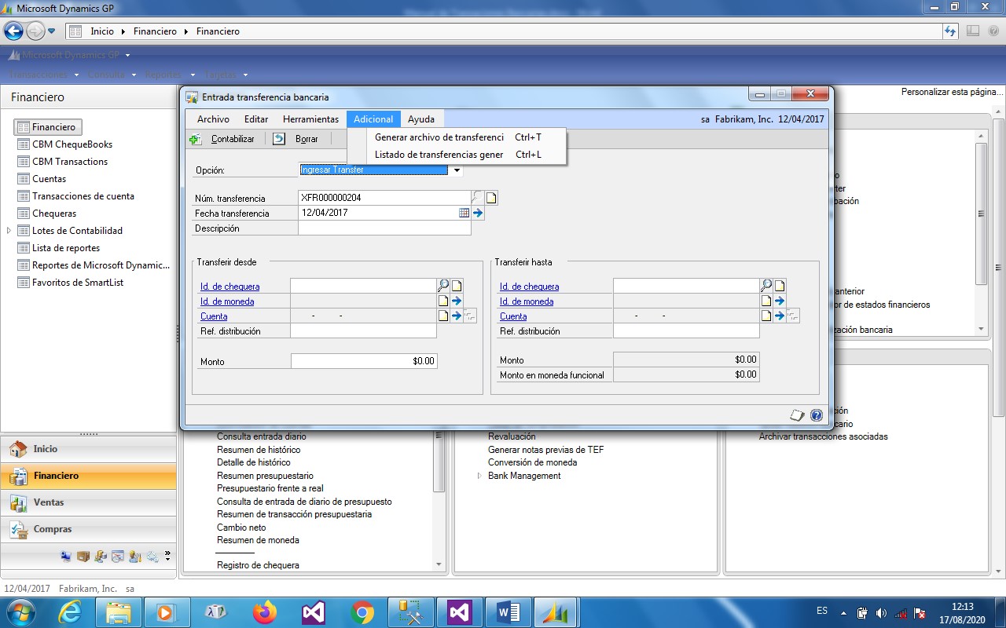Show hidden system tray icons
The image size is (1006, 628).
844,612
